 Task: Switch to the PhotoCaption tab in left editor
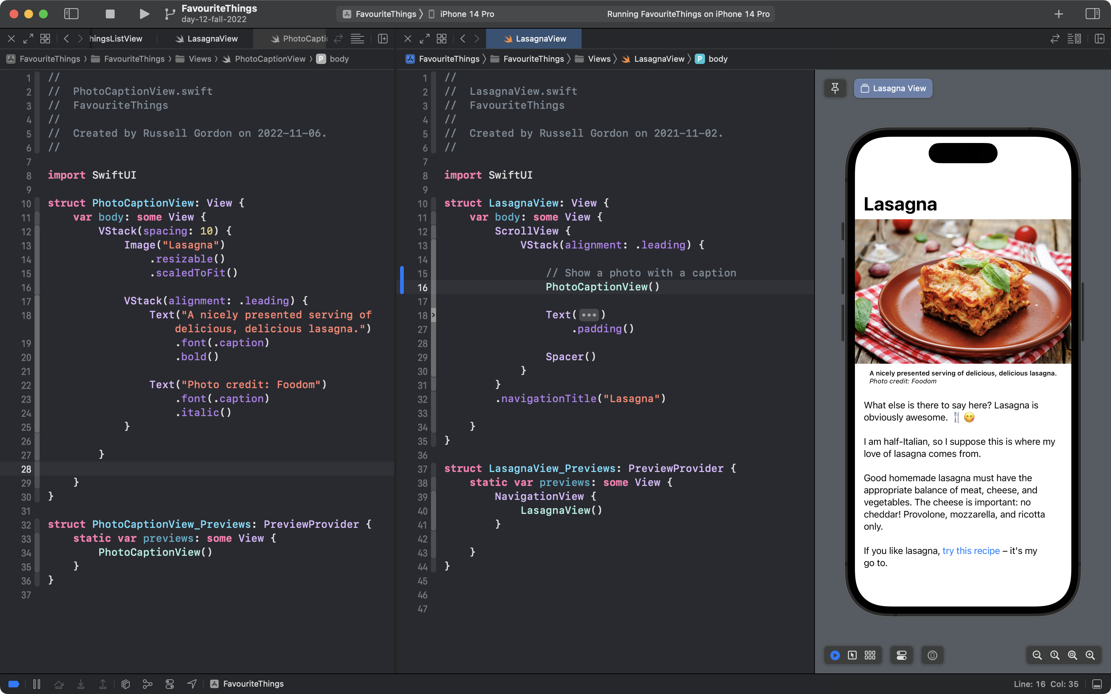tap(301, 39)
